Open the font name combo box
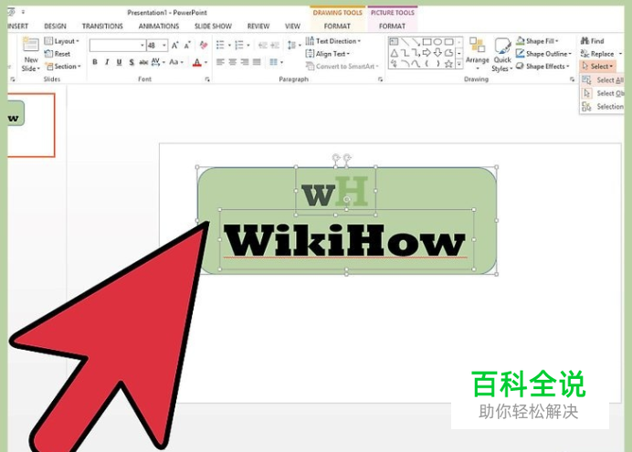The image size is (632, 452). tap(117, 45)
